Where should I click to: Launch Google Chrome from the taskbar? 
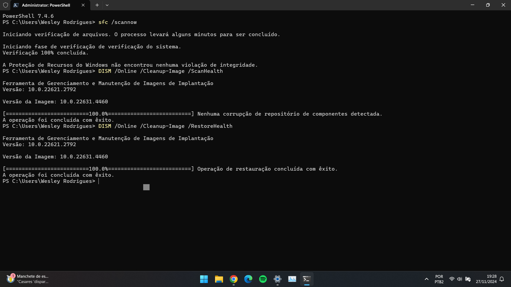(x=234, y=279)
